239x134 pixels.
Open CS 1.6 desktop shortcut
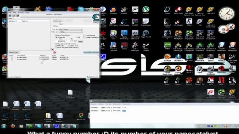click(x=189, y=22)
